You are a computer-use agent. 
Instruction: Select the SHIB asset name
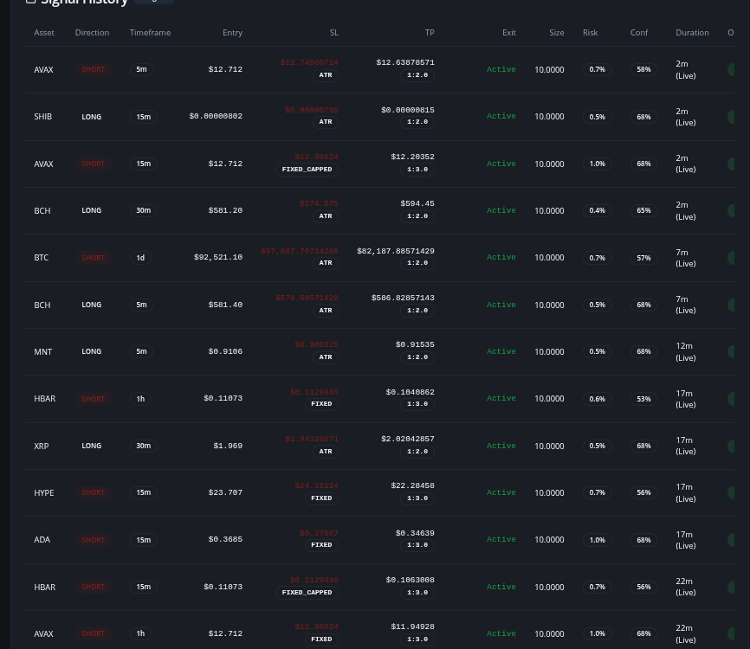(42, 117)
